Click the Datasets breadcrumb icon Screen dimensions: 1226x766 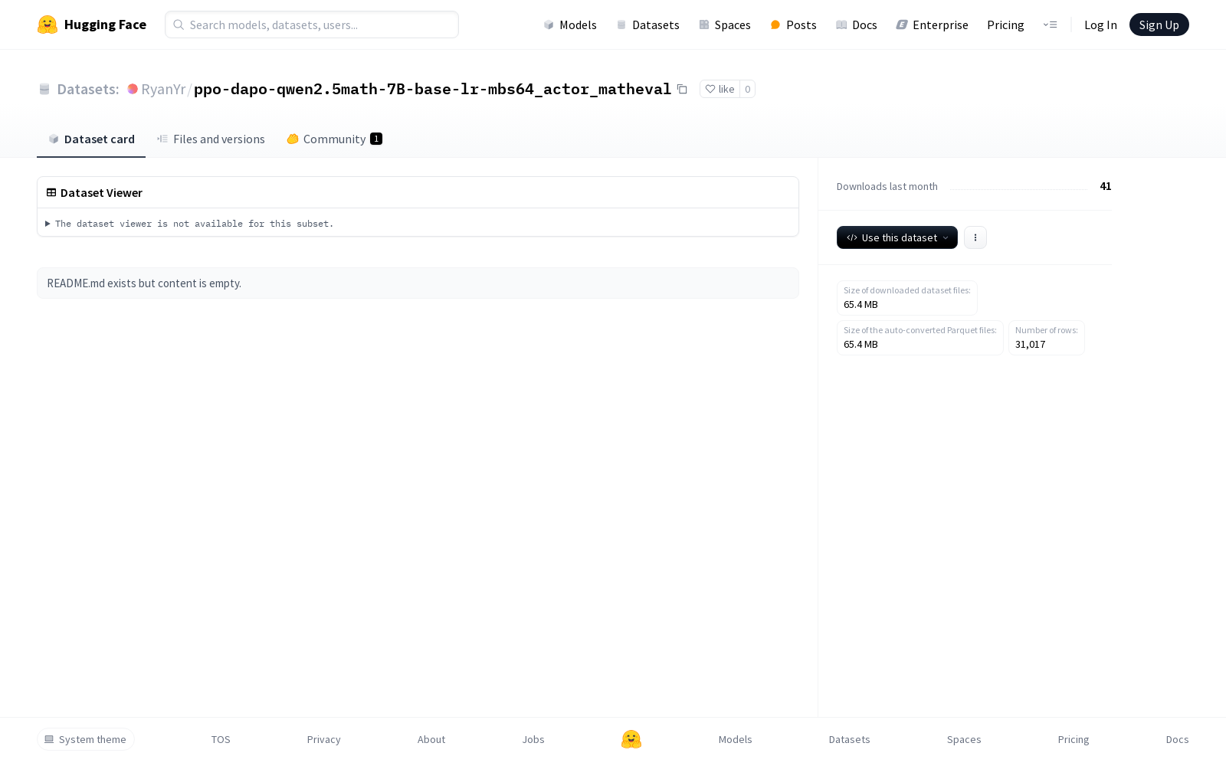44,89
